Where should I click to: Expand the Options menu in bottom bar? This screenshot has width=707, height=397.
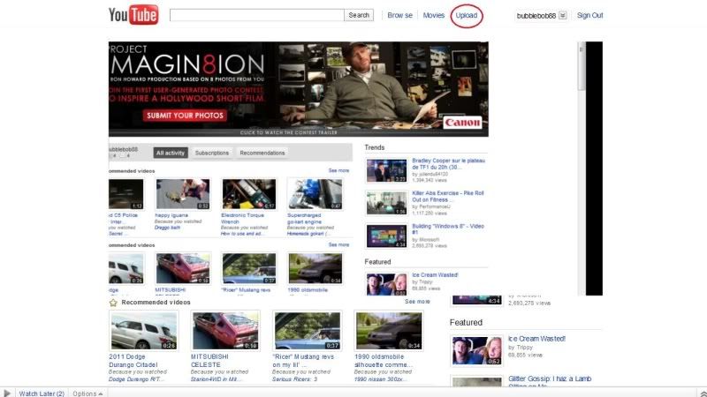tap(87, 393)
